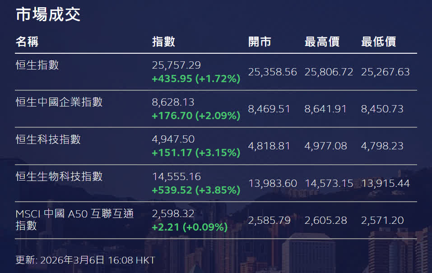432x273 pixels.
Task: Click the 更新 timestamp text
Action: (x=85, y=260)
